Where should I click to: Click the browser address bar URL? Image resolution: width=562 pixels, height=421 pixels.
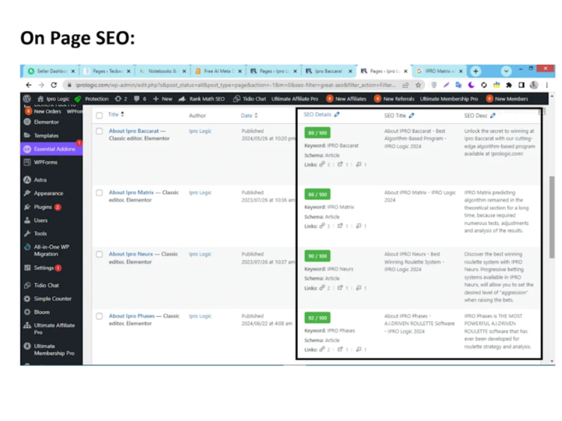tap(235, 85)
